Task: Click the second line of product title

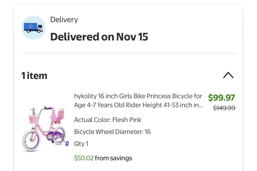Action: [x=138, y=105]
